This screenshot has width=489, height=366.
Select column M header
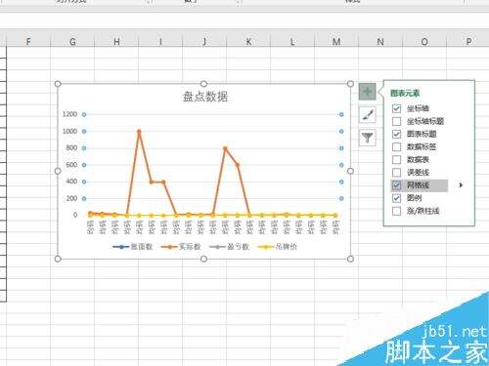point(336,42)
